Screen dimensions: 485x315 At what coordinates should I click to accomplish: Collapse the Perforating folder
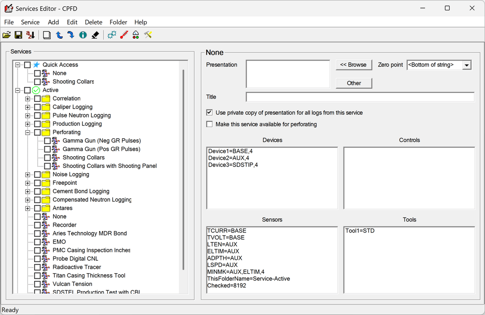[x=27, y=132]
